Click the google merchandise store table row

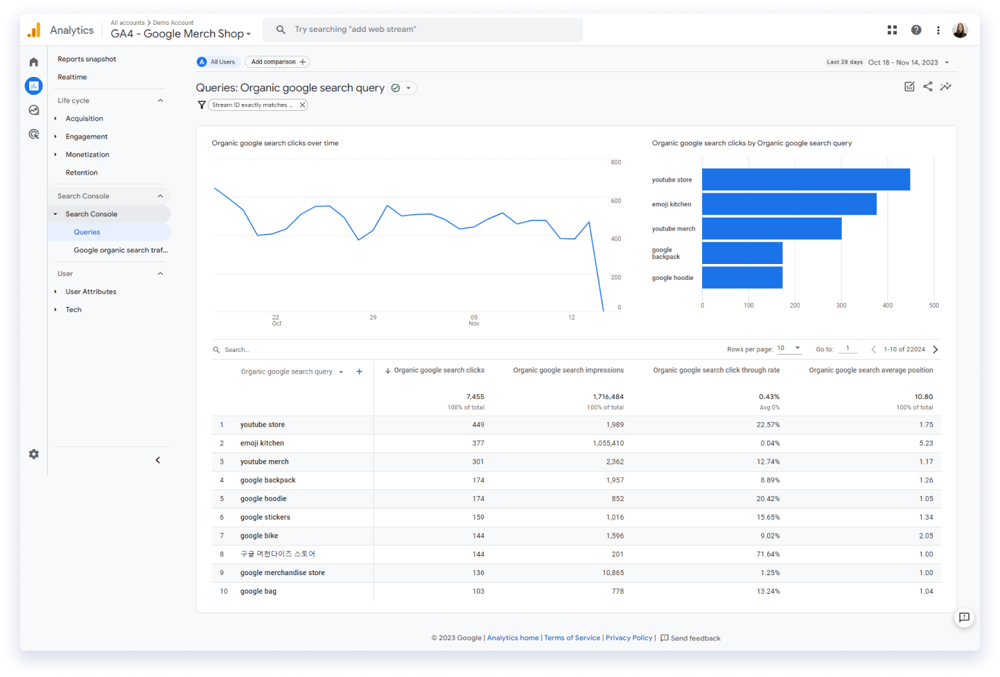(x=576, y=573)
